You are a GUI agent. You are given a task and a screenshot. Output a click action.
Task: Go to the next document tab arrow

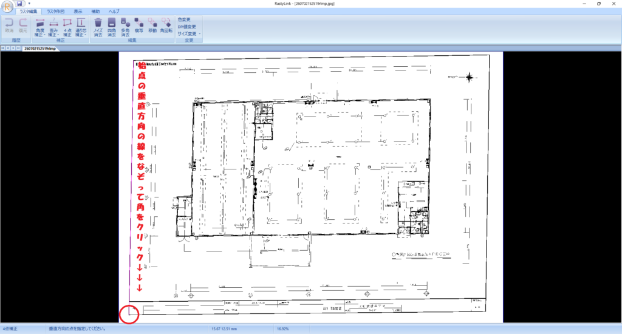(x=13, y=49)
